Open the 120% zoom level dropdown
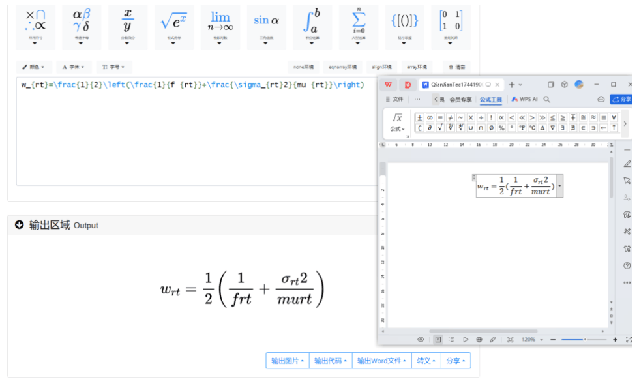The height and width of the screenshot is (390, 639). [x=531, y=340]
